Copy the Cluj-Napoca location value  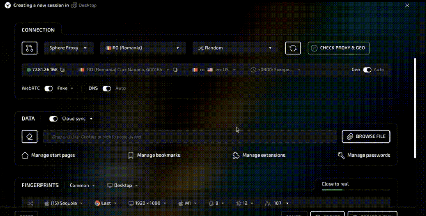[x=175, y=70]
